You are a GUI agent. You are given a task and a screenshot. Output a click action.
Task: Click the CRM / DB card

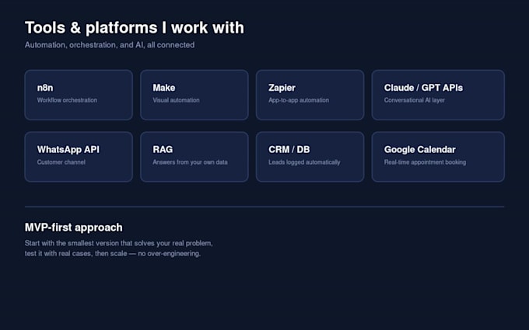pos(310,157)
